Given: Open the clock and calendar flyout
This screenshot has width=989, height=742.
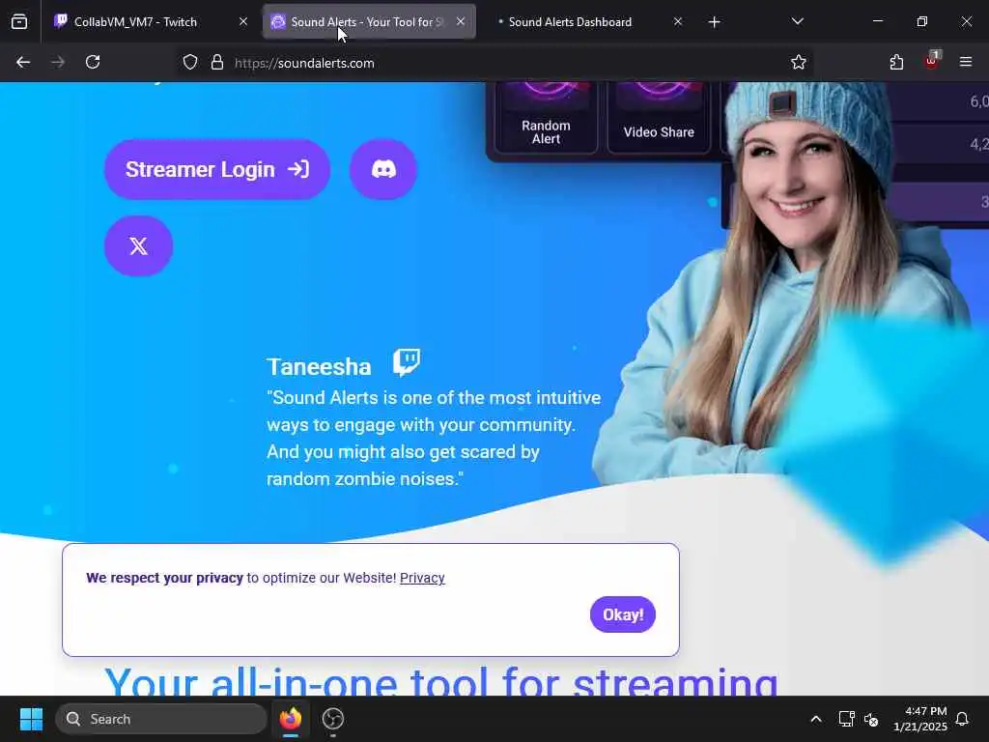Looking at the screenshot, I should coord(920,719).
